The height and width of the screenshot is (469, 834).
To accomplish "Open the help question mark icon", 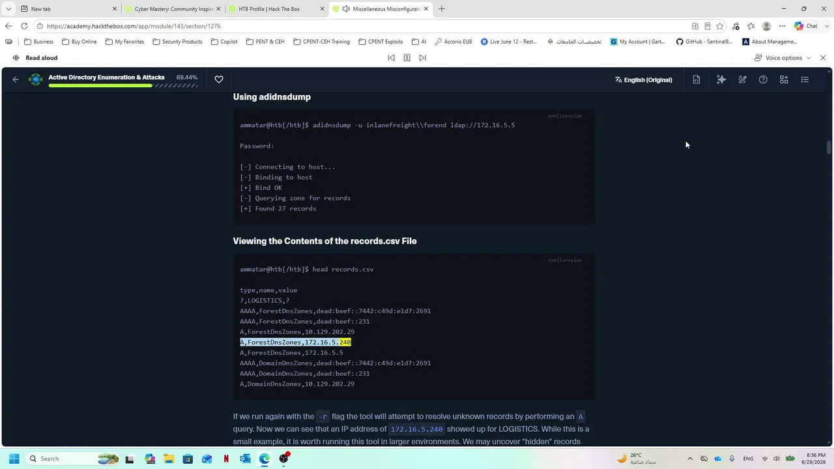I will click(x=763, y=79).
